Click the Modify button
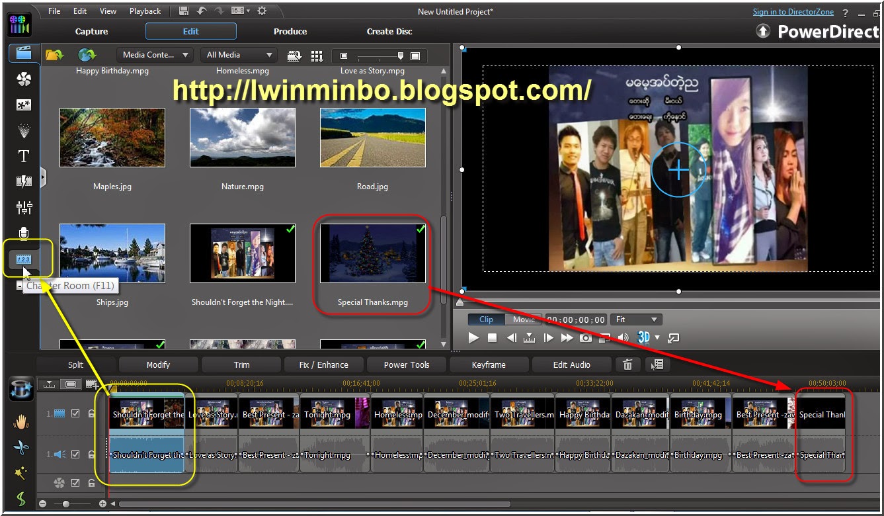The height and width of the screenshot is (516, 884). point(158,365)
